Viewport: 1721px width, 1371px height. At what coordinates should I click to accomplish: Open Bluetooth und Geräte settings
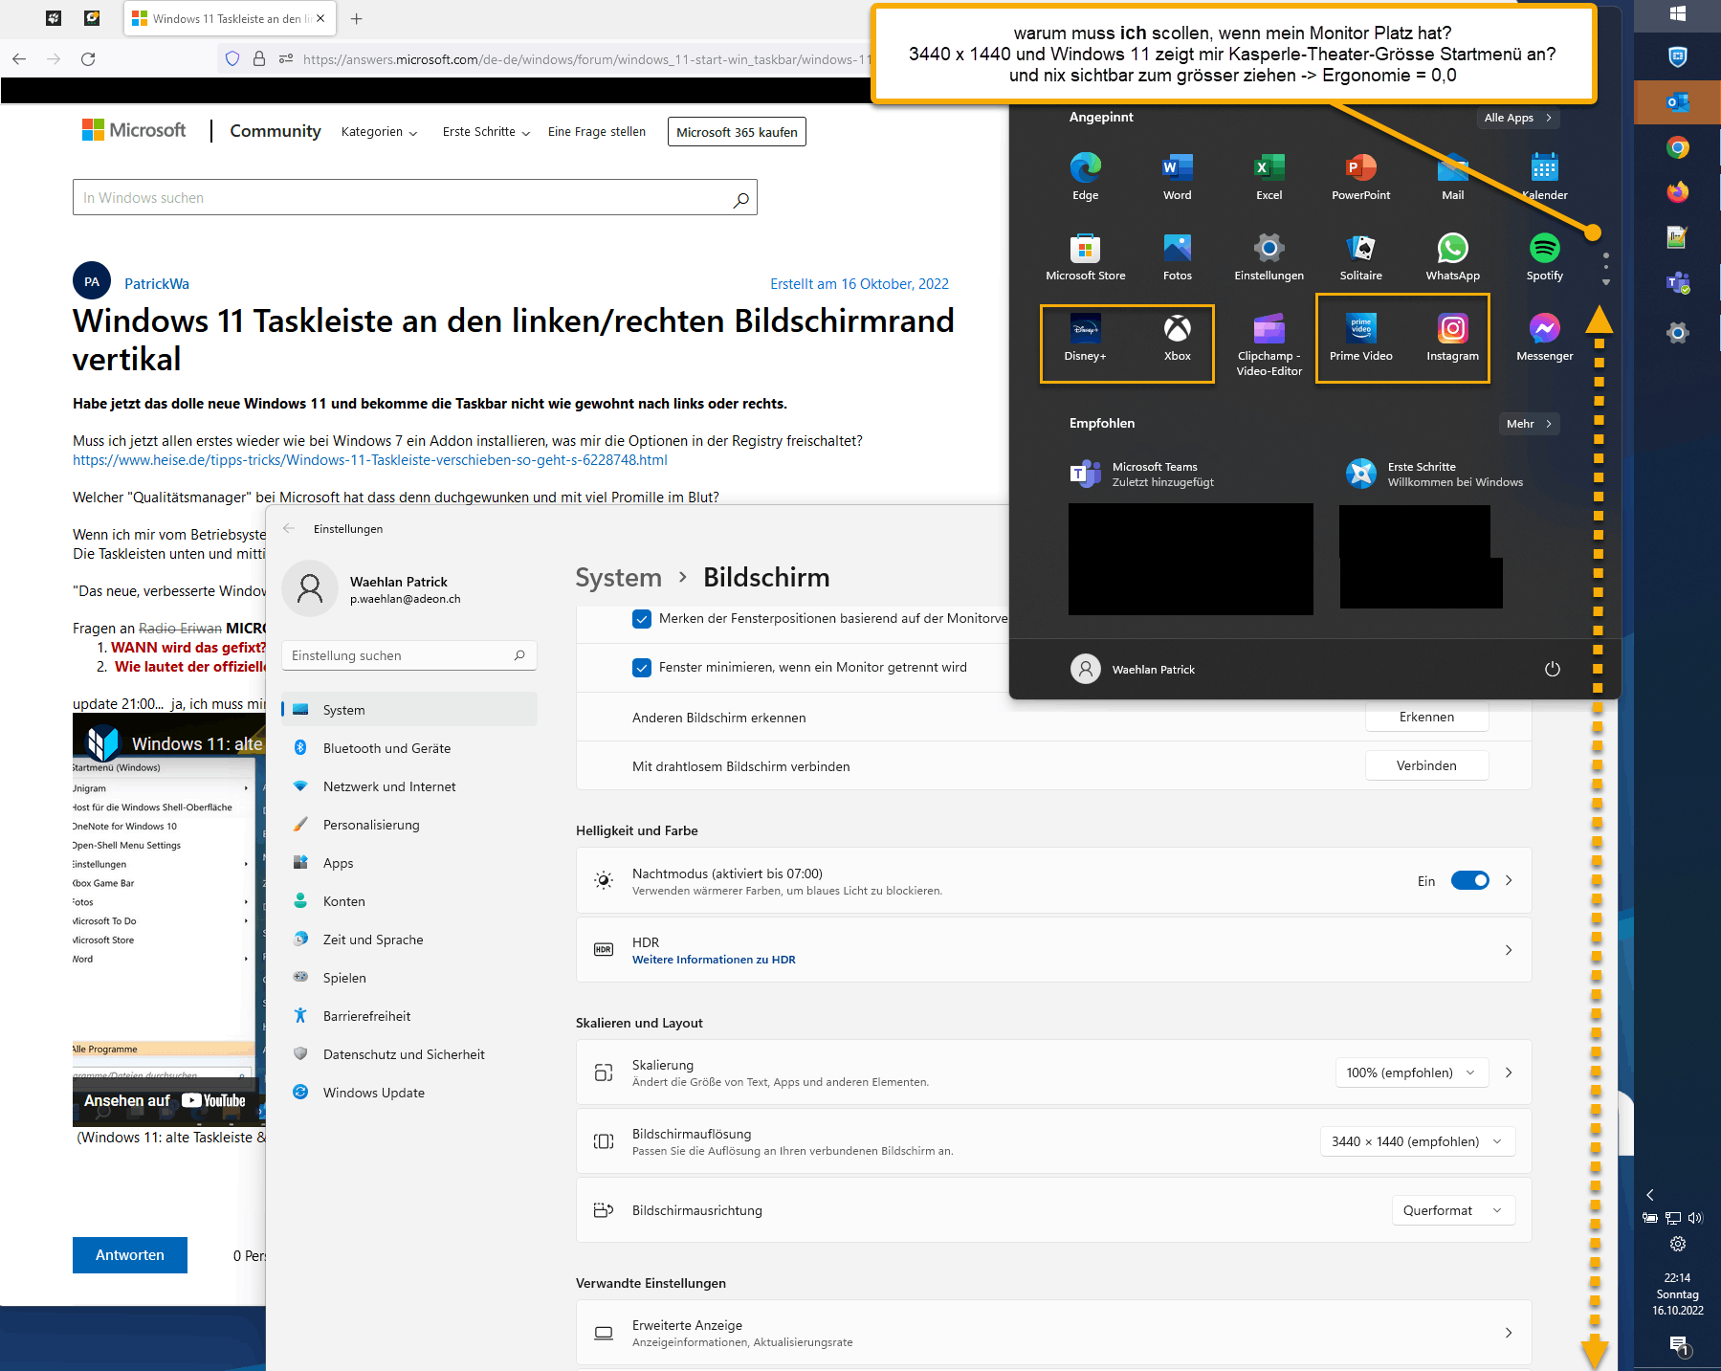click(x=409, y=748)
